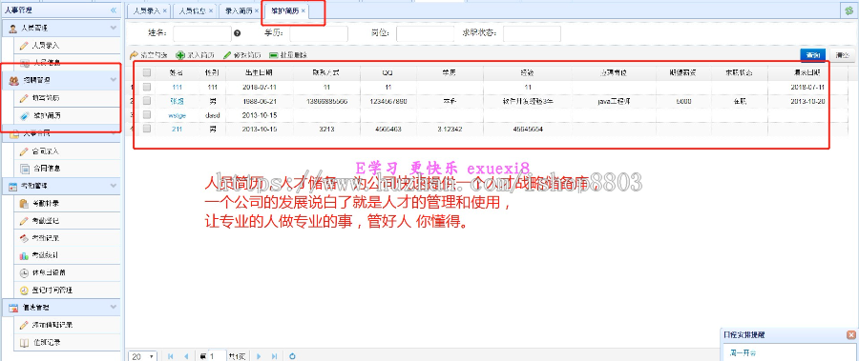
Task: Click the green plus 录入简历 toolbar icon
Action: point(179,55)
